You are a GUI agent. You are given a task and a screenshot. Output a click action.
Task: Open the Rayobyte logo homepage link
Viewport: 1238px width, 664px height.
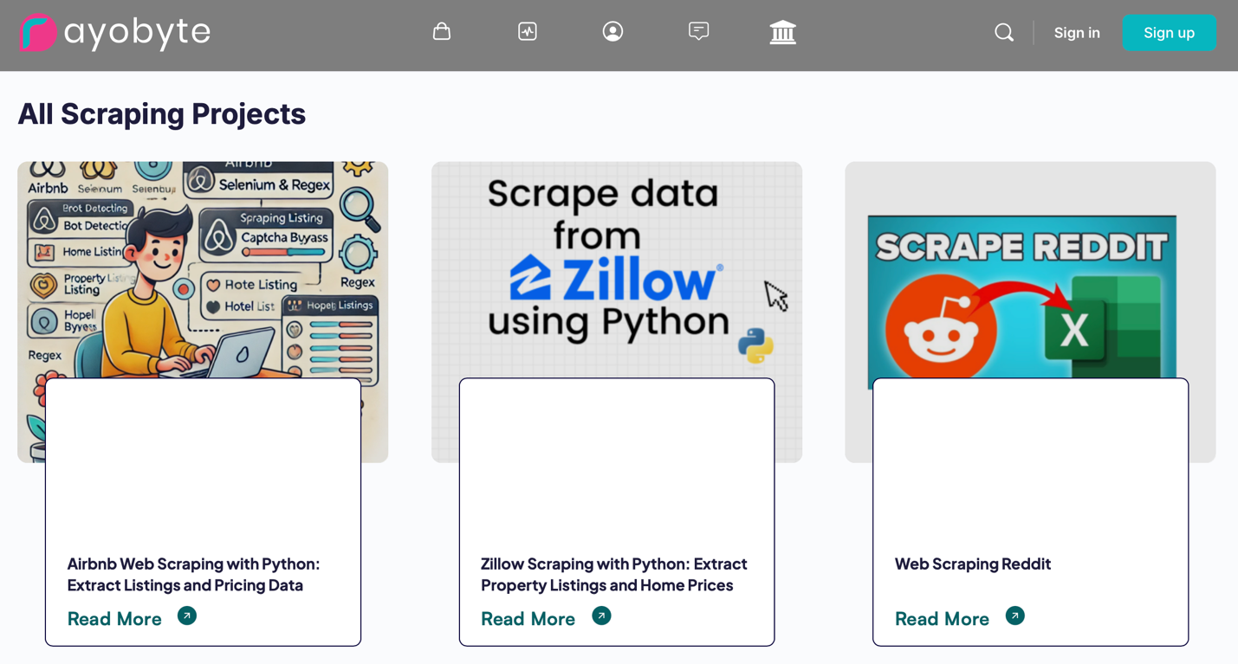tap(115, 33)
